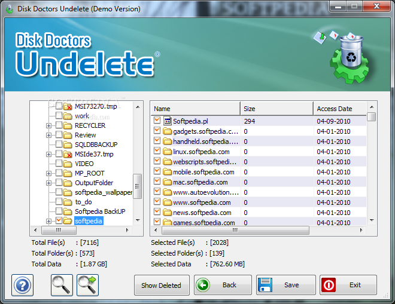Click folder icon of RECYCLER
This screenshot has height=304, width=395.
click(68, 125)
